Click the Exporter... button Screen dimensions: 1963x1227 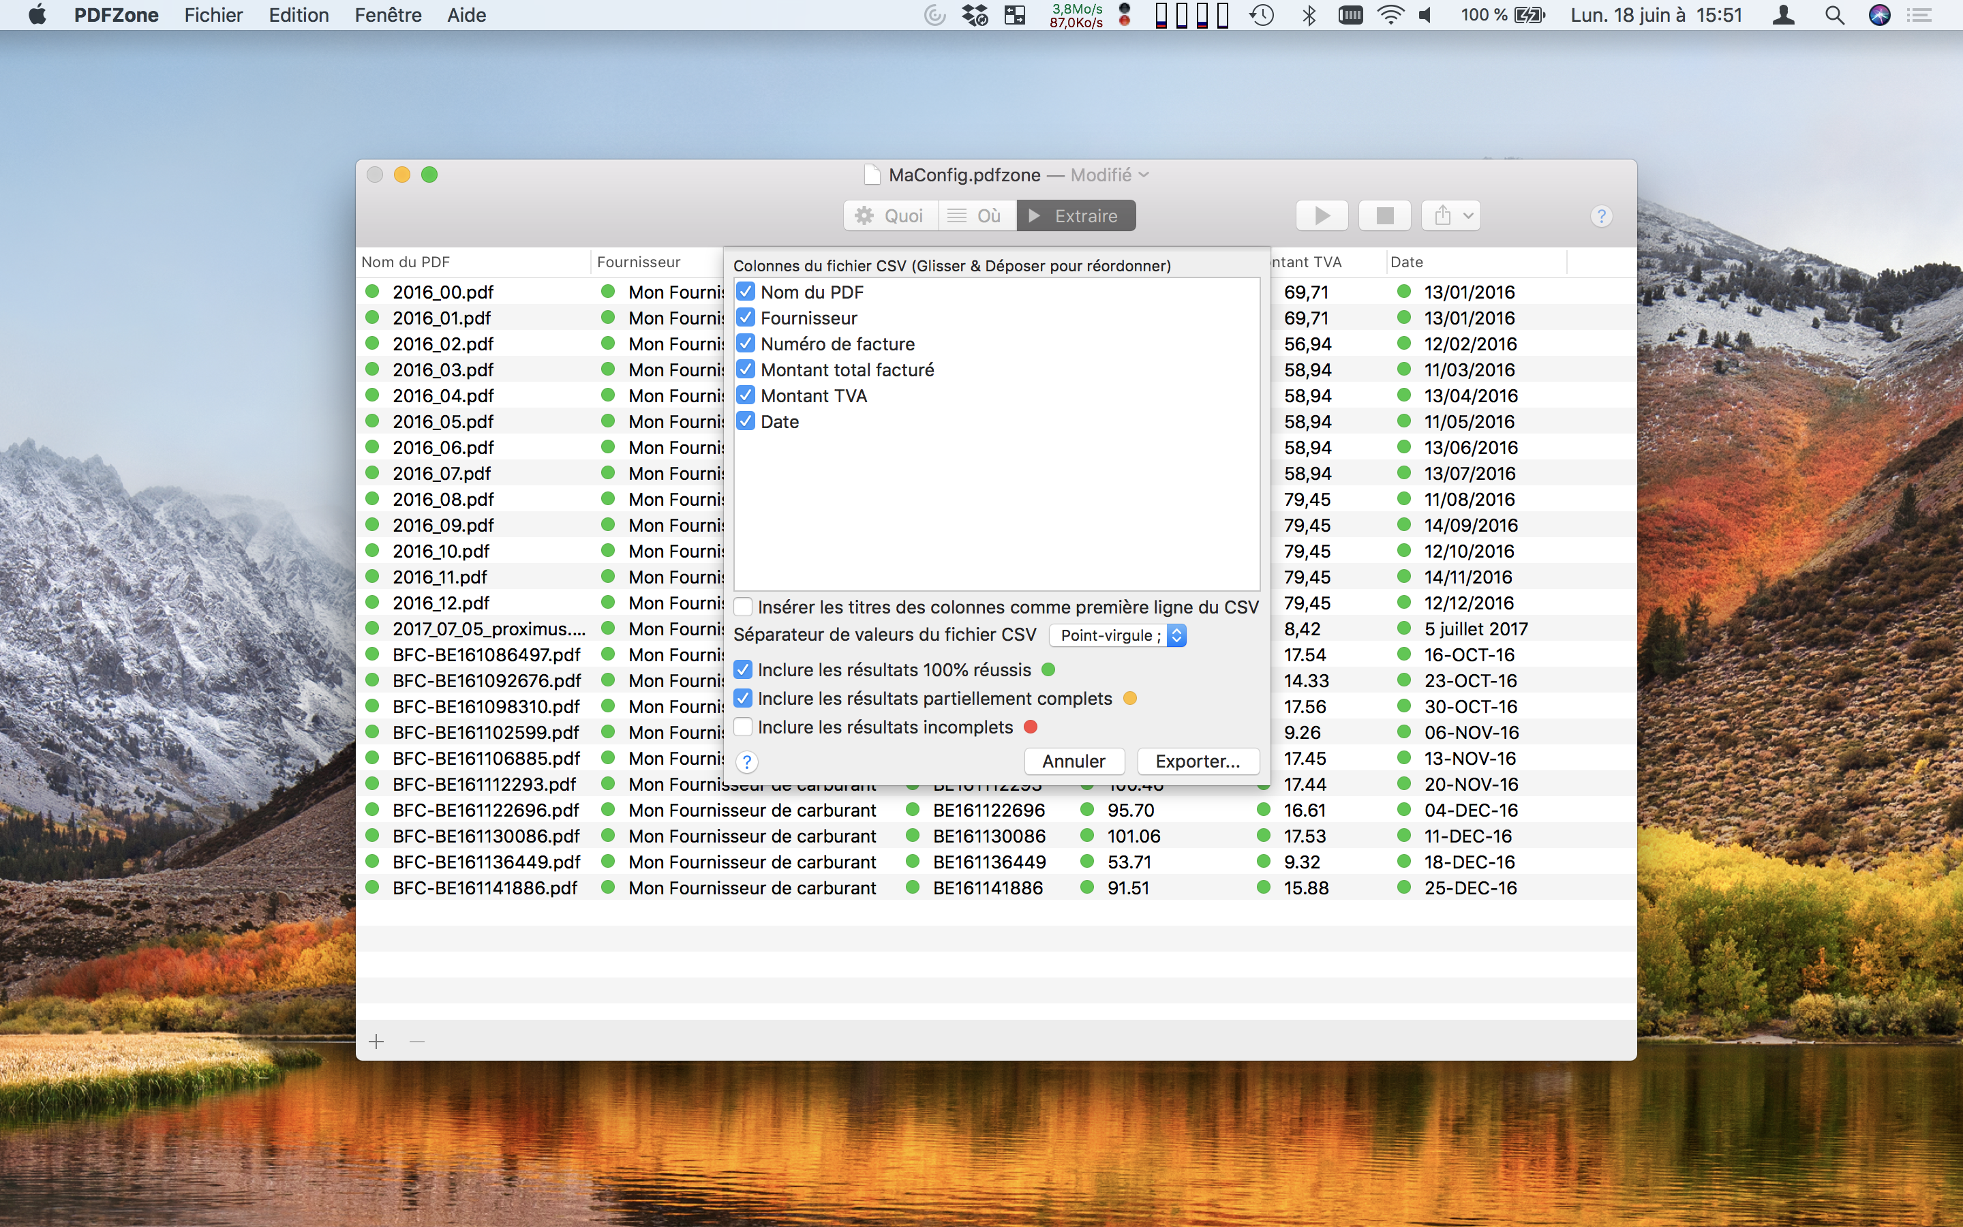point(1198,761)
